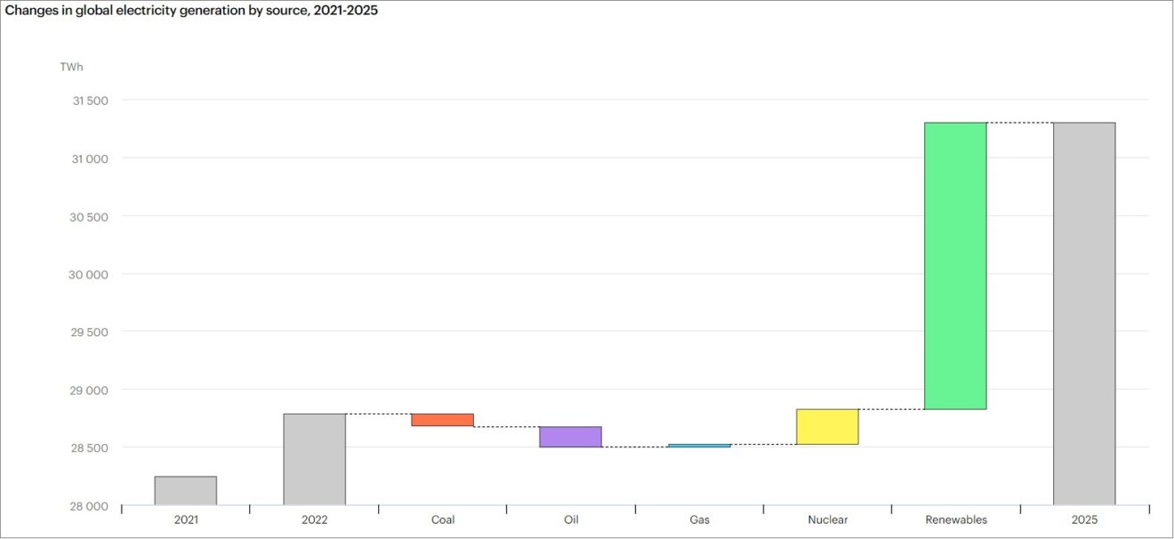Click the 28 500 axis value
The width and height of the screenshot is (1174, 539).
[x=90, y=447]
